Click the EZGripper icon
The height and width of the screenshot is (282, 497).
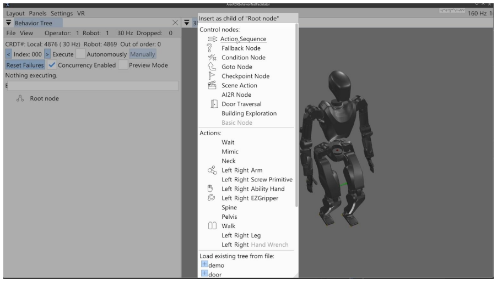click(211, 197)
